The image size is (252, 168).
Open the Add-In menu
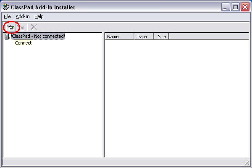click(23, 16)
